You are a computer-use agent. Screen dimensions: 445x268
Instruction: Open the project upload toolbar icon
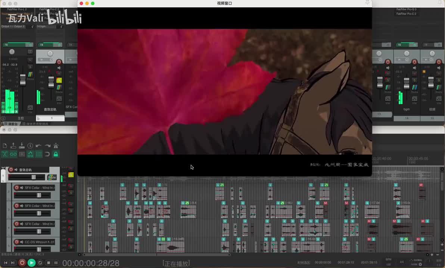tap(13, 146)
